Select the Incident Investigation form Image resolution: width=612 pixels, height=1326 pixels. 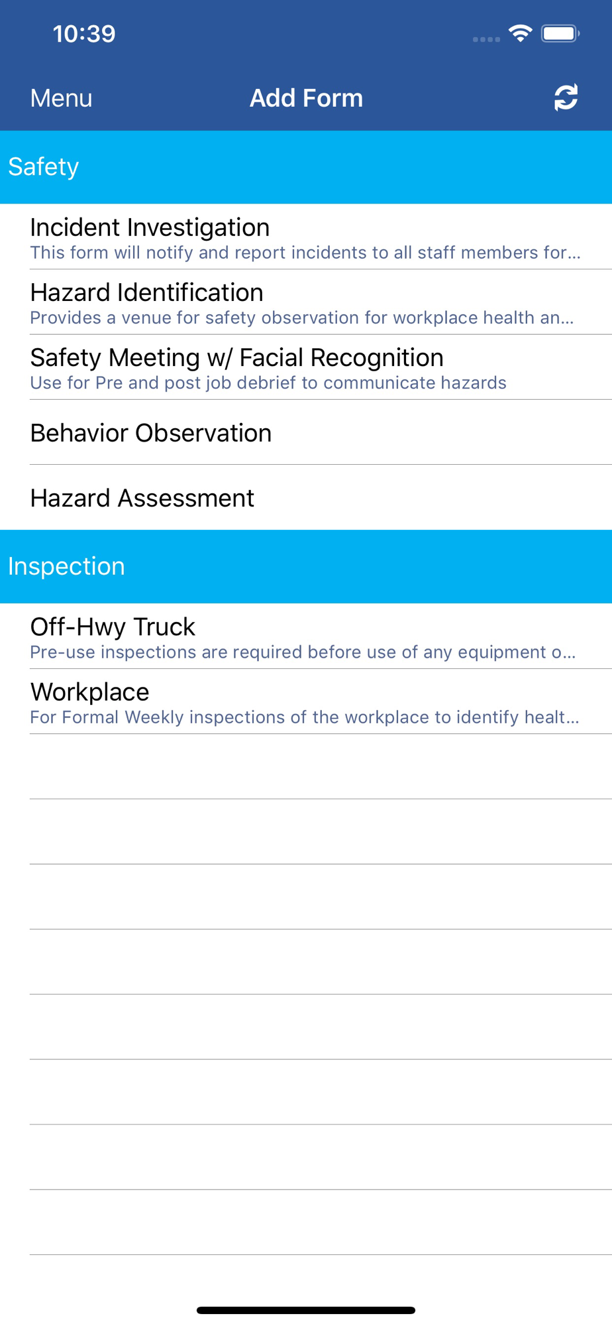tap(306, 237)
